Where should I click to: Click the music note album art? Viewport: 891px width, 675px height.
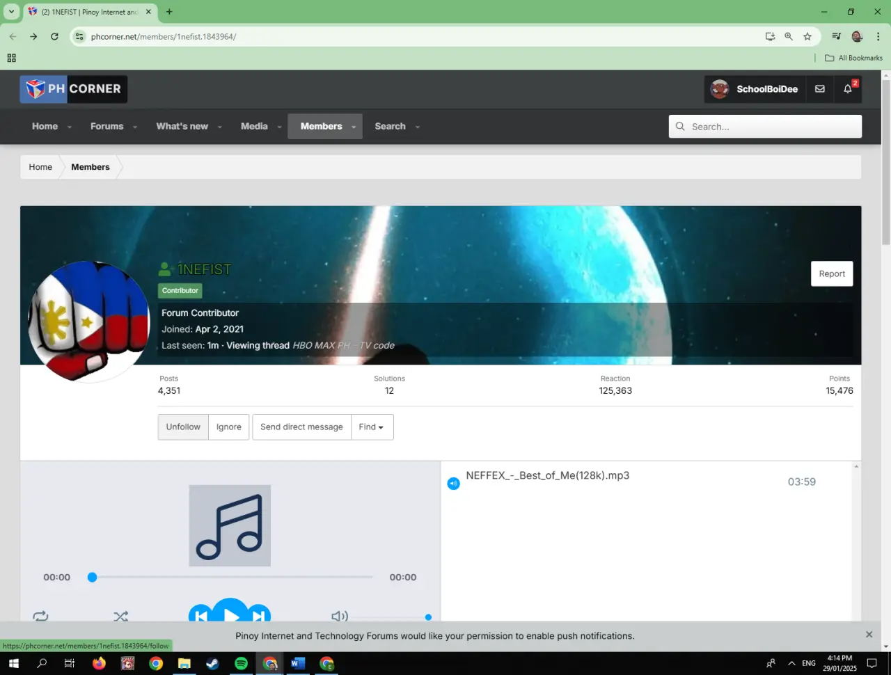pos(230,525)
